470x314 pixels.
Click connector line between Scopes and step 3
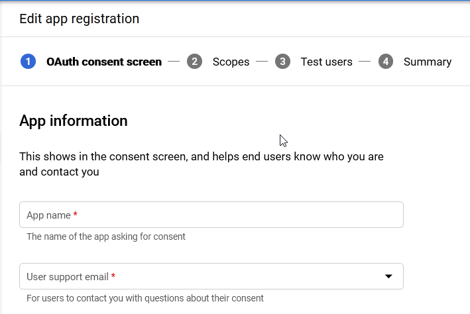pyautogui.click(x=262, y=62)
